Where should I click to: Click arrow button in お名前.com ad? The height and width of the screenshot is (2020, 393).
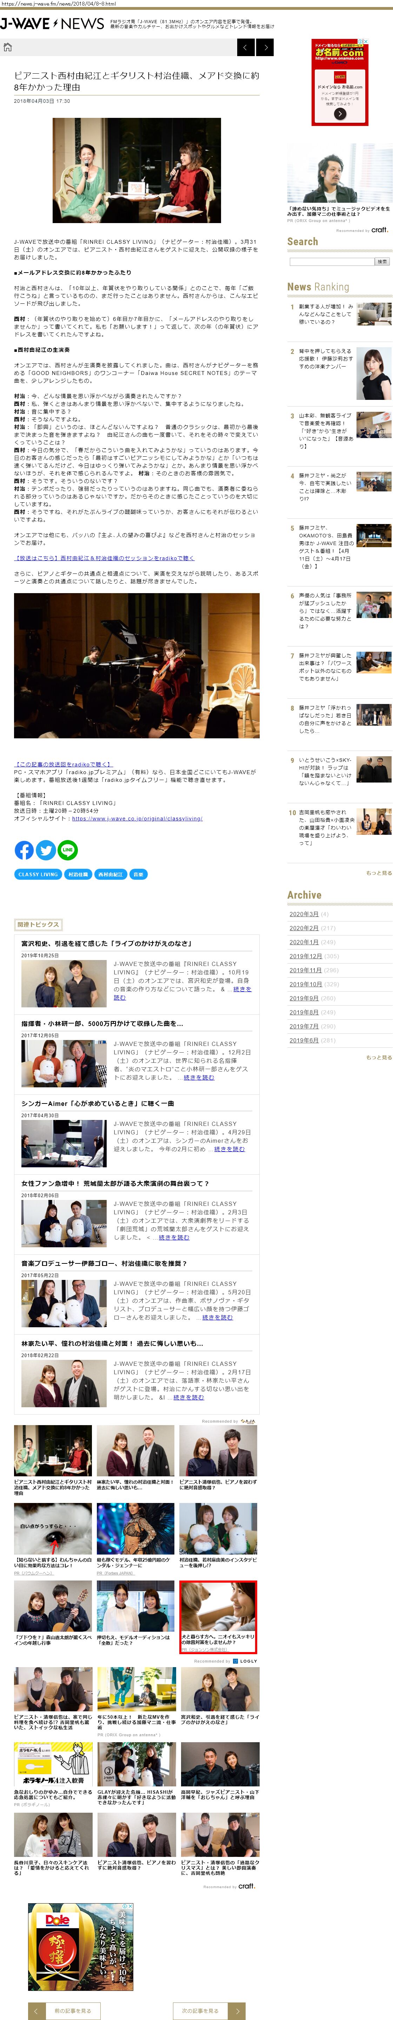coord(340,114)
